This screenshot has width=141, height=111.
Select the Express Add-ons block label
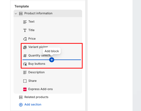click(x=40, y=89)
